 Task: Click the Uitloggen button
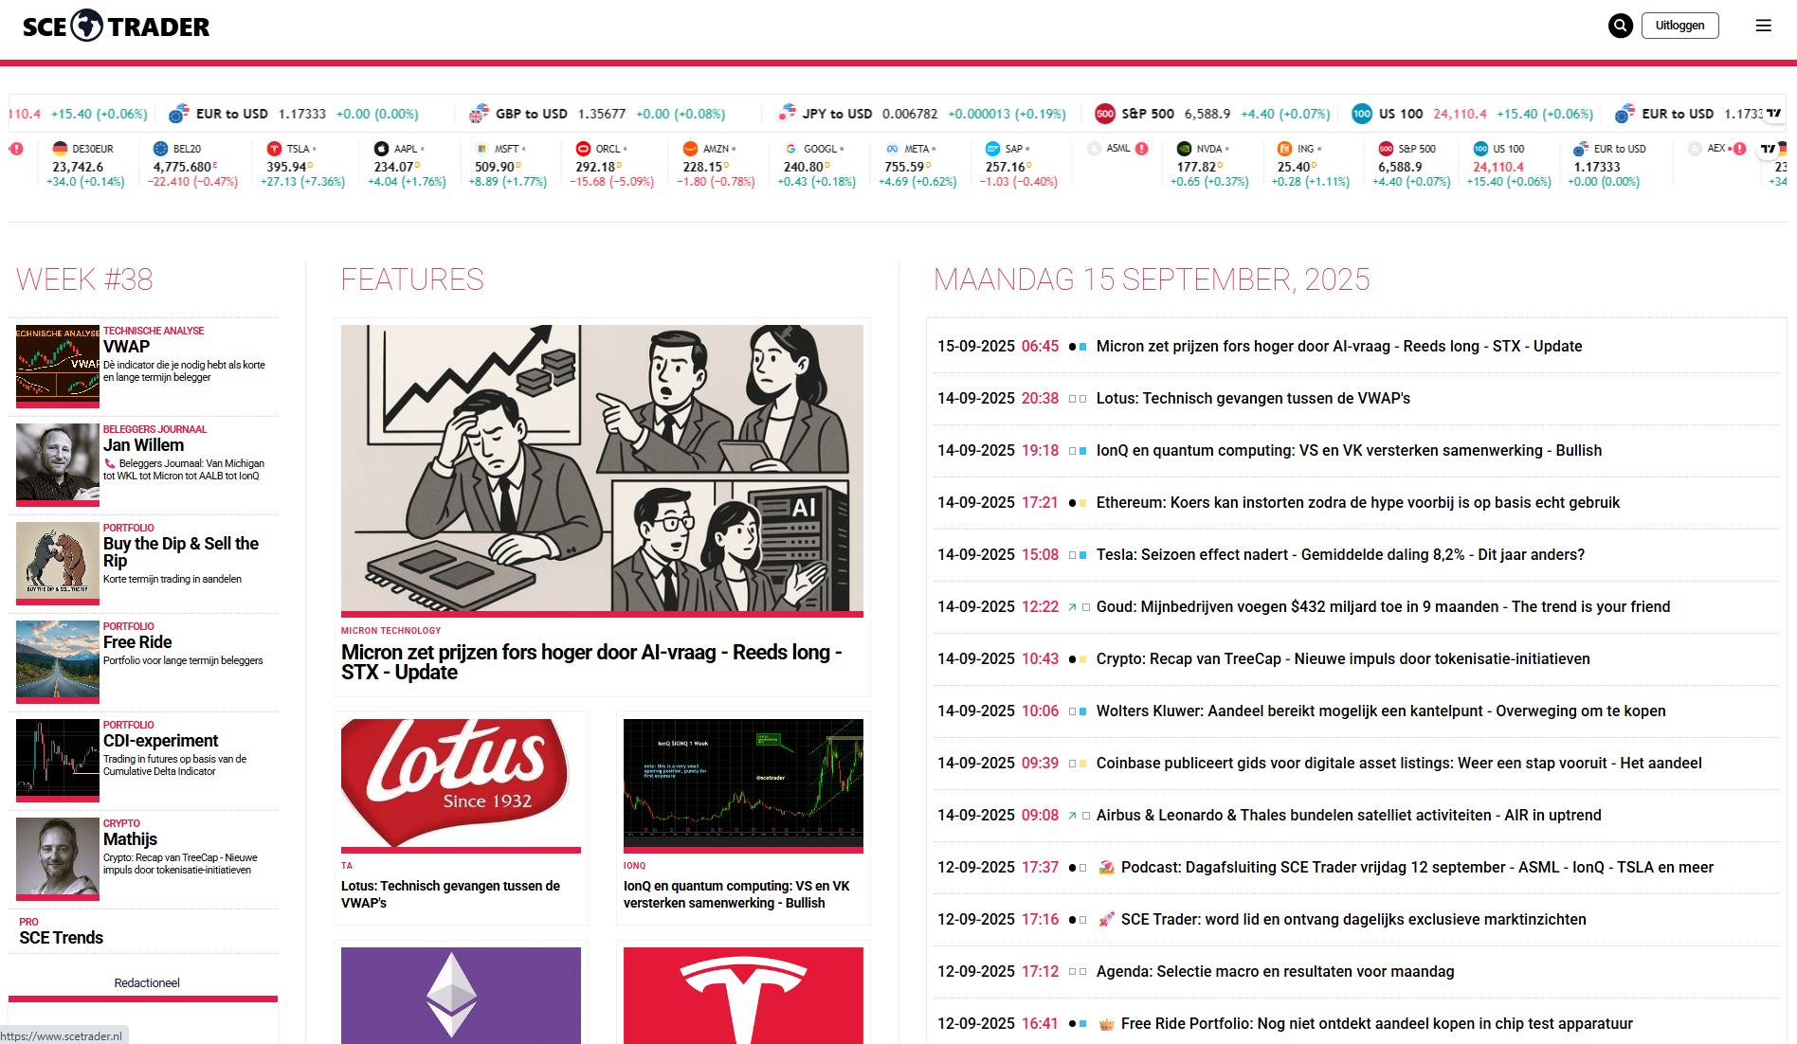(x=1679, y=26)
